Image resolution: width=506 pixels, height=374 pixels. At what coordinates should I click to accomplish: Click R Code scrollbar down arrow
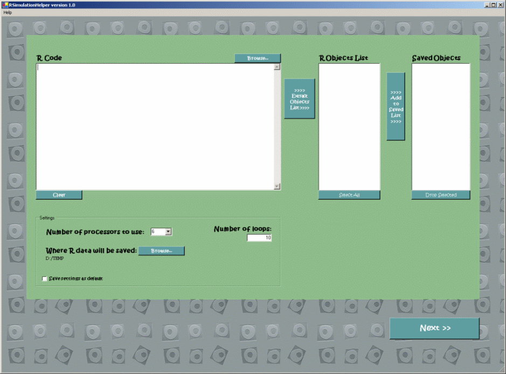(x=277, y=186)
